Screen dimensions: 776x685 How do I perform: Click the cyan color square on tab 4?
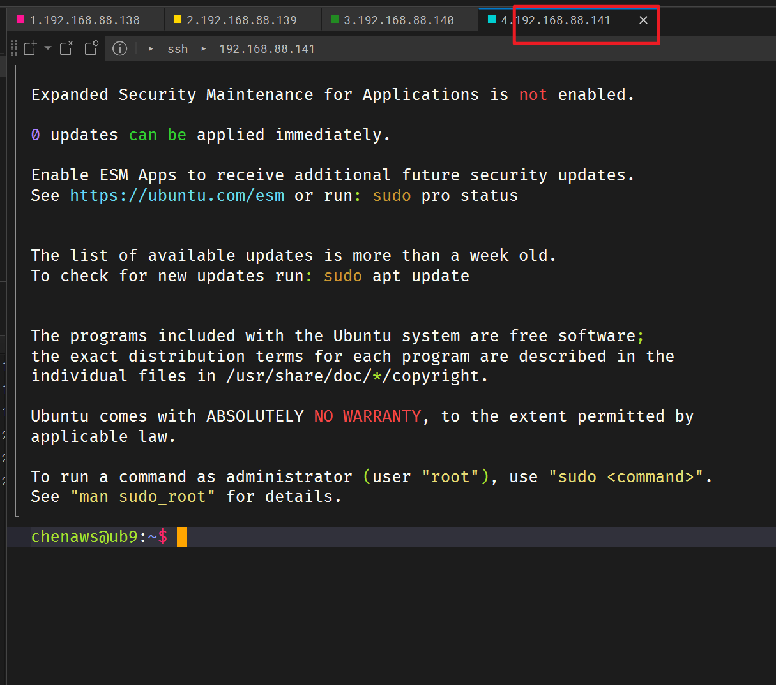tap(492, 20)
